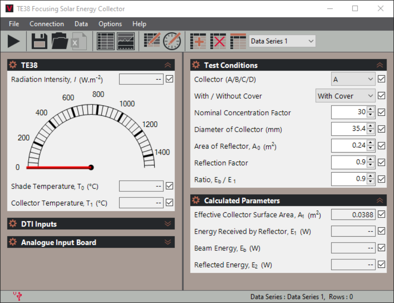394x303 pixels.
Task: Click the Test Conditions gear icon
Action: pyautogui.click(x=196, y=65)
